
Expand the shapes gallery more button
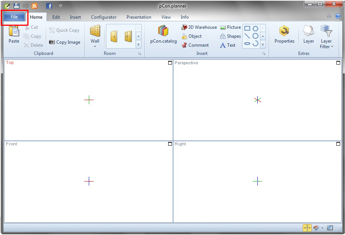coord(263,44)
